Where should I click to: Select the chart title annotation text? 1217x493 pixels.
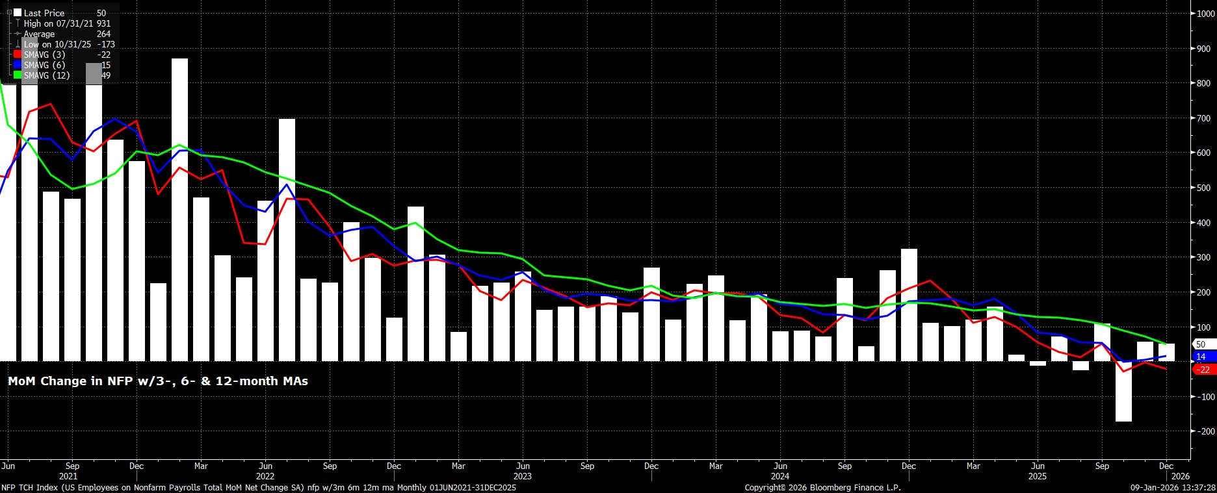(158, 381)
